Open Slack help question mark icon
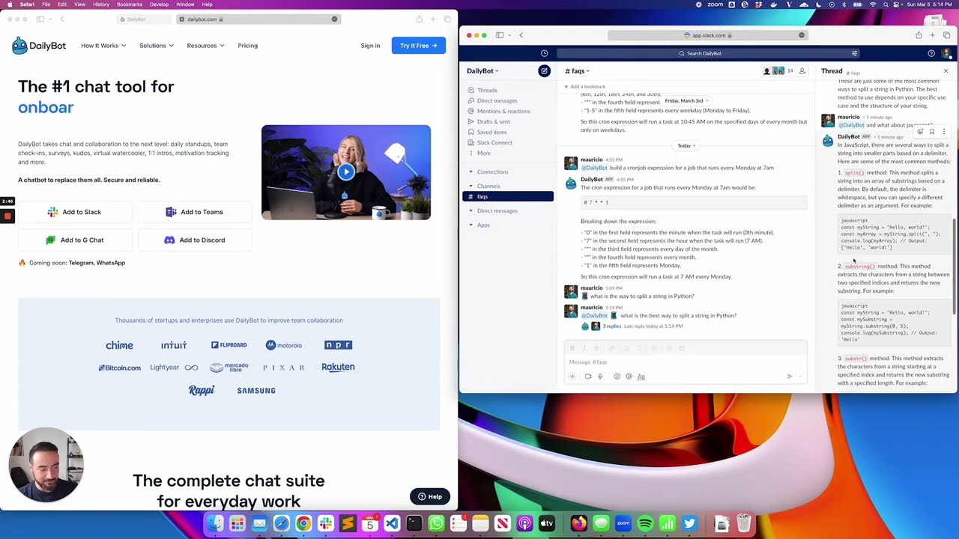 pos(931,53)
